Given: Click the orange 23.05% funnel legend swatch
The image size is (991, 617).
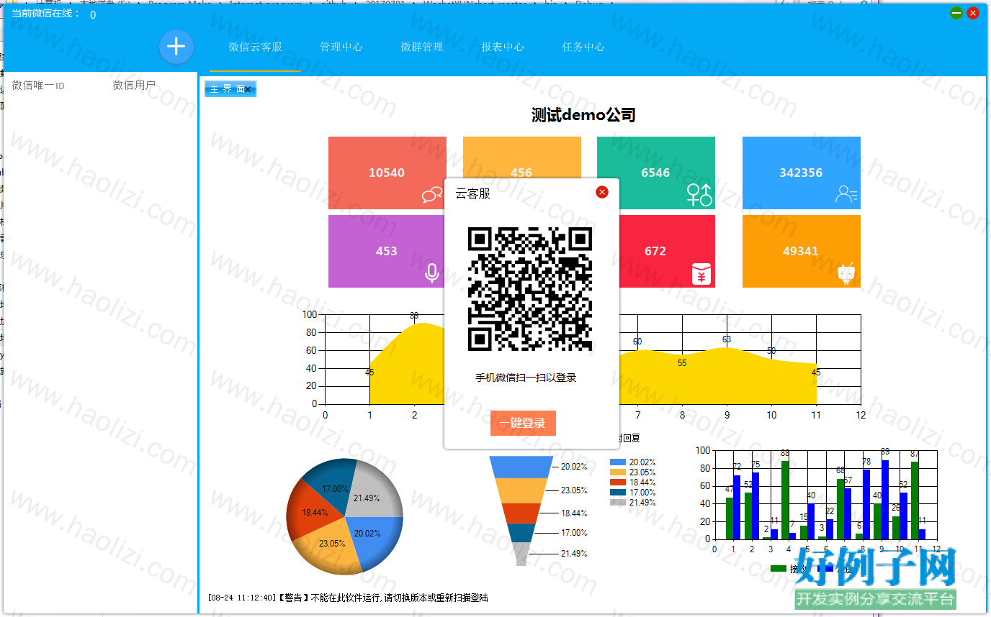Looking at the screenshot, I should (x=618, y=472).
